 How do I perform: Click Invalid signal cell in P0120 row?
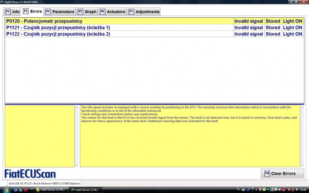coord(249,21)
